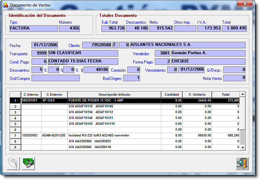The height and width of the screenshot is (180, 260).
Task: Click the Bod.Origen field with 1
Action: (132, 78)
